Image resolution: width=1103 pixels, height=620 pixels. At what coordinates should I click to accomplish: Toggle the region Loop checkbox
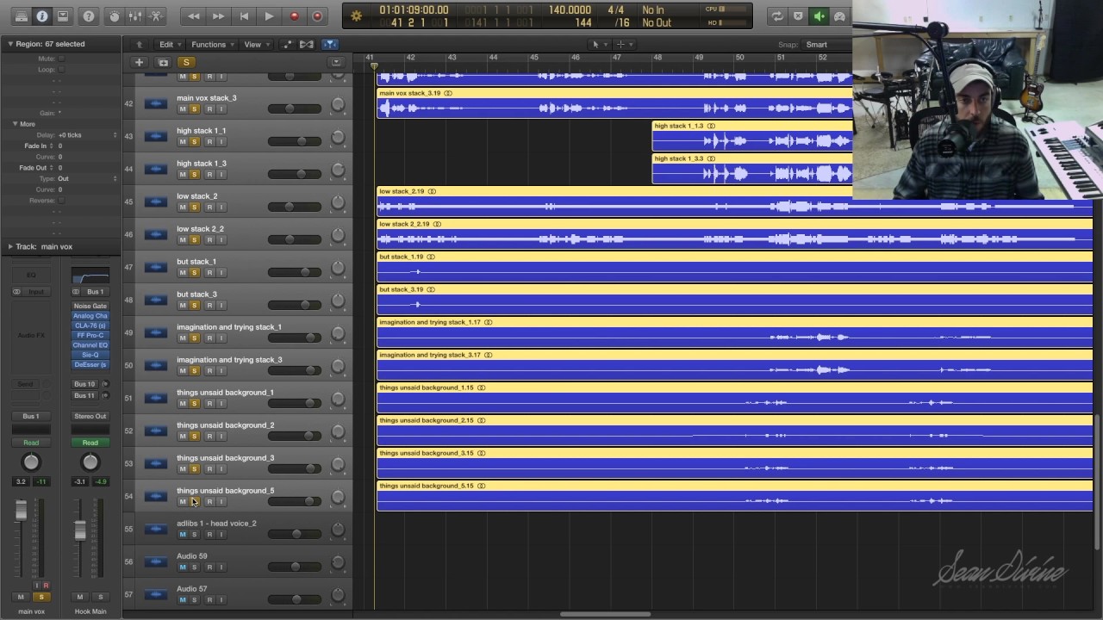point(60,70)
